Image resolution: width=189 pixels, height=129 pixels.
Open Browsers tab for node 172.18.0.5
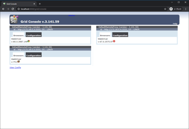[18, 55]
